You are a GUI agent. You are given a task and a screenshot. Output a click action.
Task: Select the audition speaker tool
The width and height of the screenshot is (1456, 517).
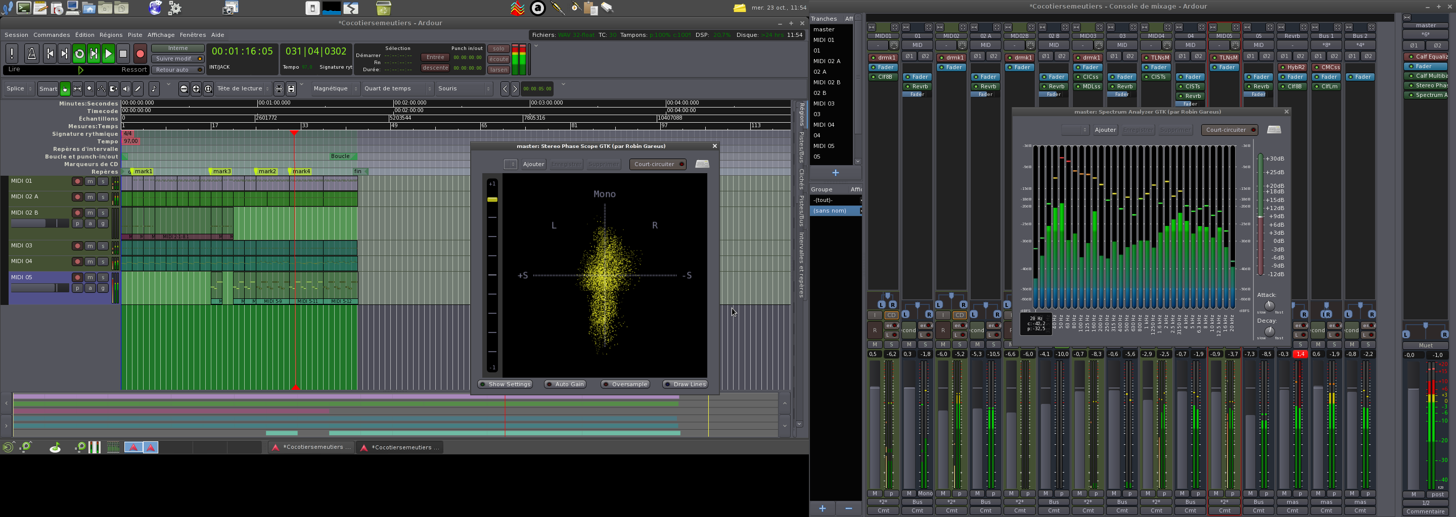click(x=126, y=89)
